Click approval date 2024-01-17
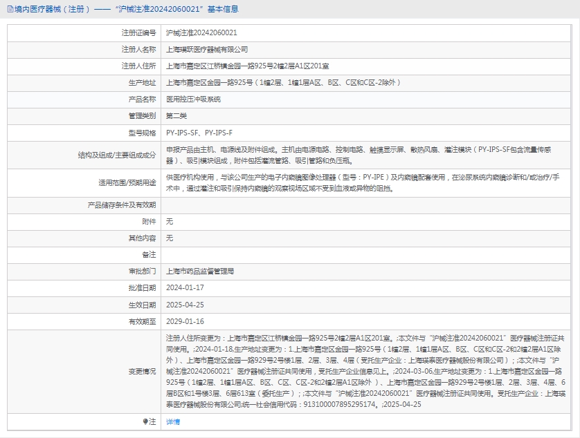 pos(185,288)
